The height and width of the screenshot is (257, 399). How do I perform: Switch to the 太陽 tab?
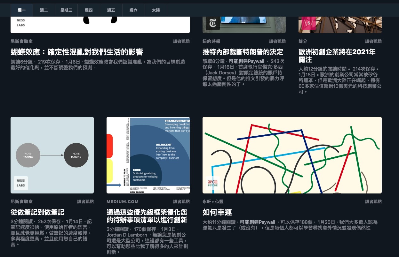(156, 10)
